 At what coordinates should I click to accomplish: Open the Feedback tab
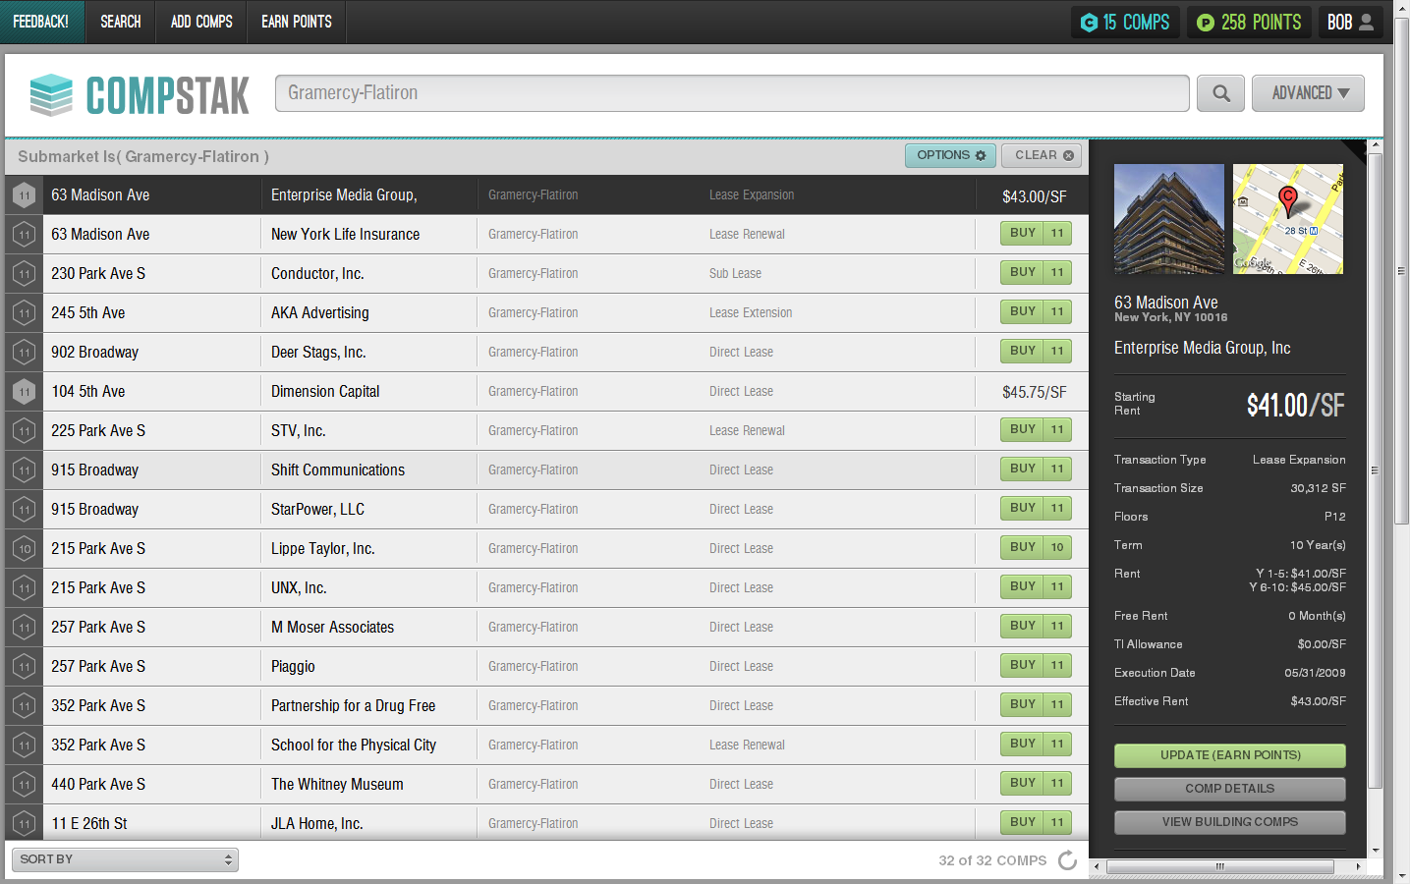click(41, 22)
